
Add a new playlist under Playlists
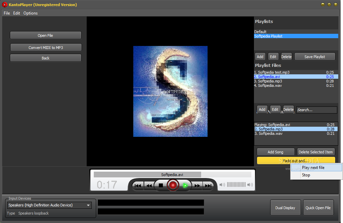click(x=260, y=56)
